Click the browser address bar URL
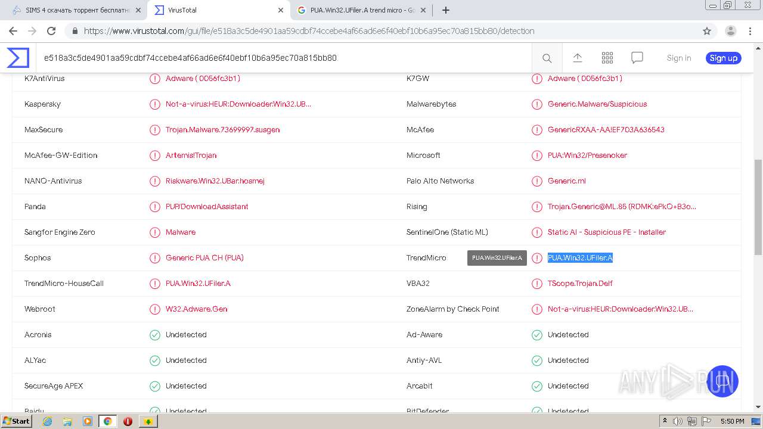The width and height of the screenshot is (763, 429). pos(309,31)
